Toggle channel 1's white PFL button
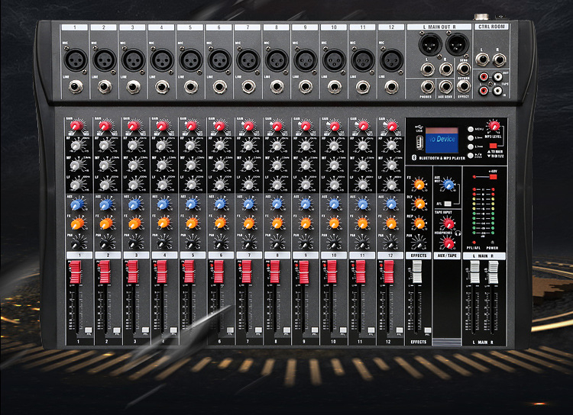 pos(89,330)
